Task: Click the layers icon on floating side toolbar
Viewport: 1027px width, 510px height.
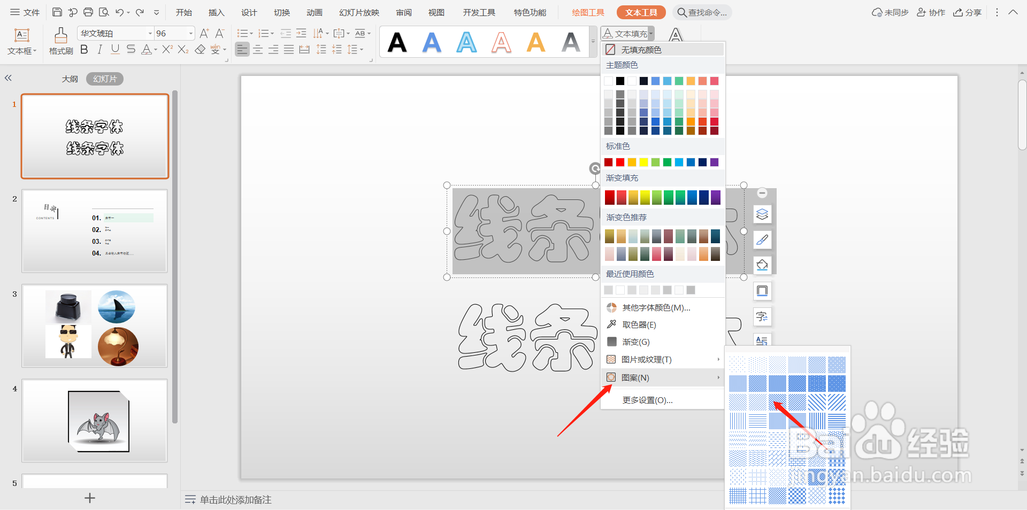Action: point(762,214)
